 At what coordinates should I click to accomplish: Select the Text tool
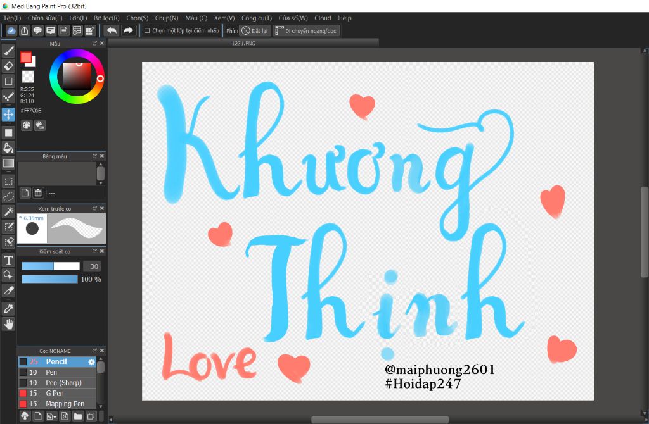[8, 260]
